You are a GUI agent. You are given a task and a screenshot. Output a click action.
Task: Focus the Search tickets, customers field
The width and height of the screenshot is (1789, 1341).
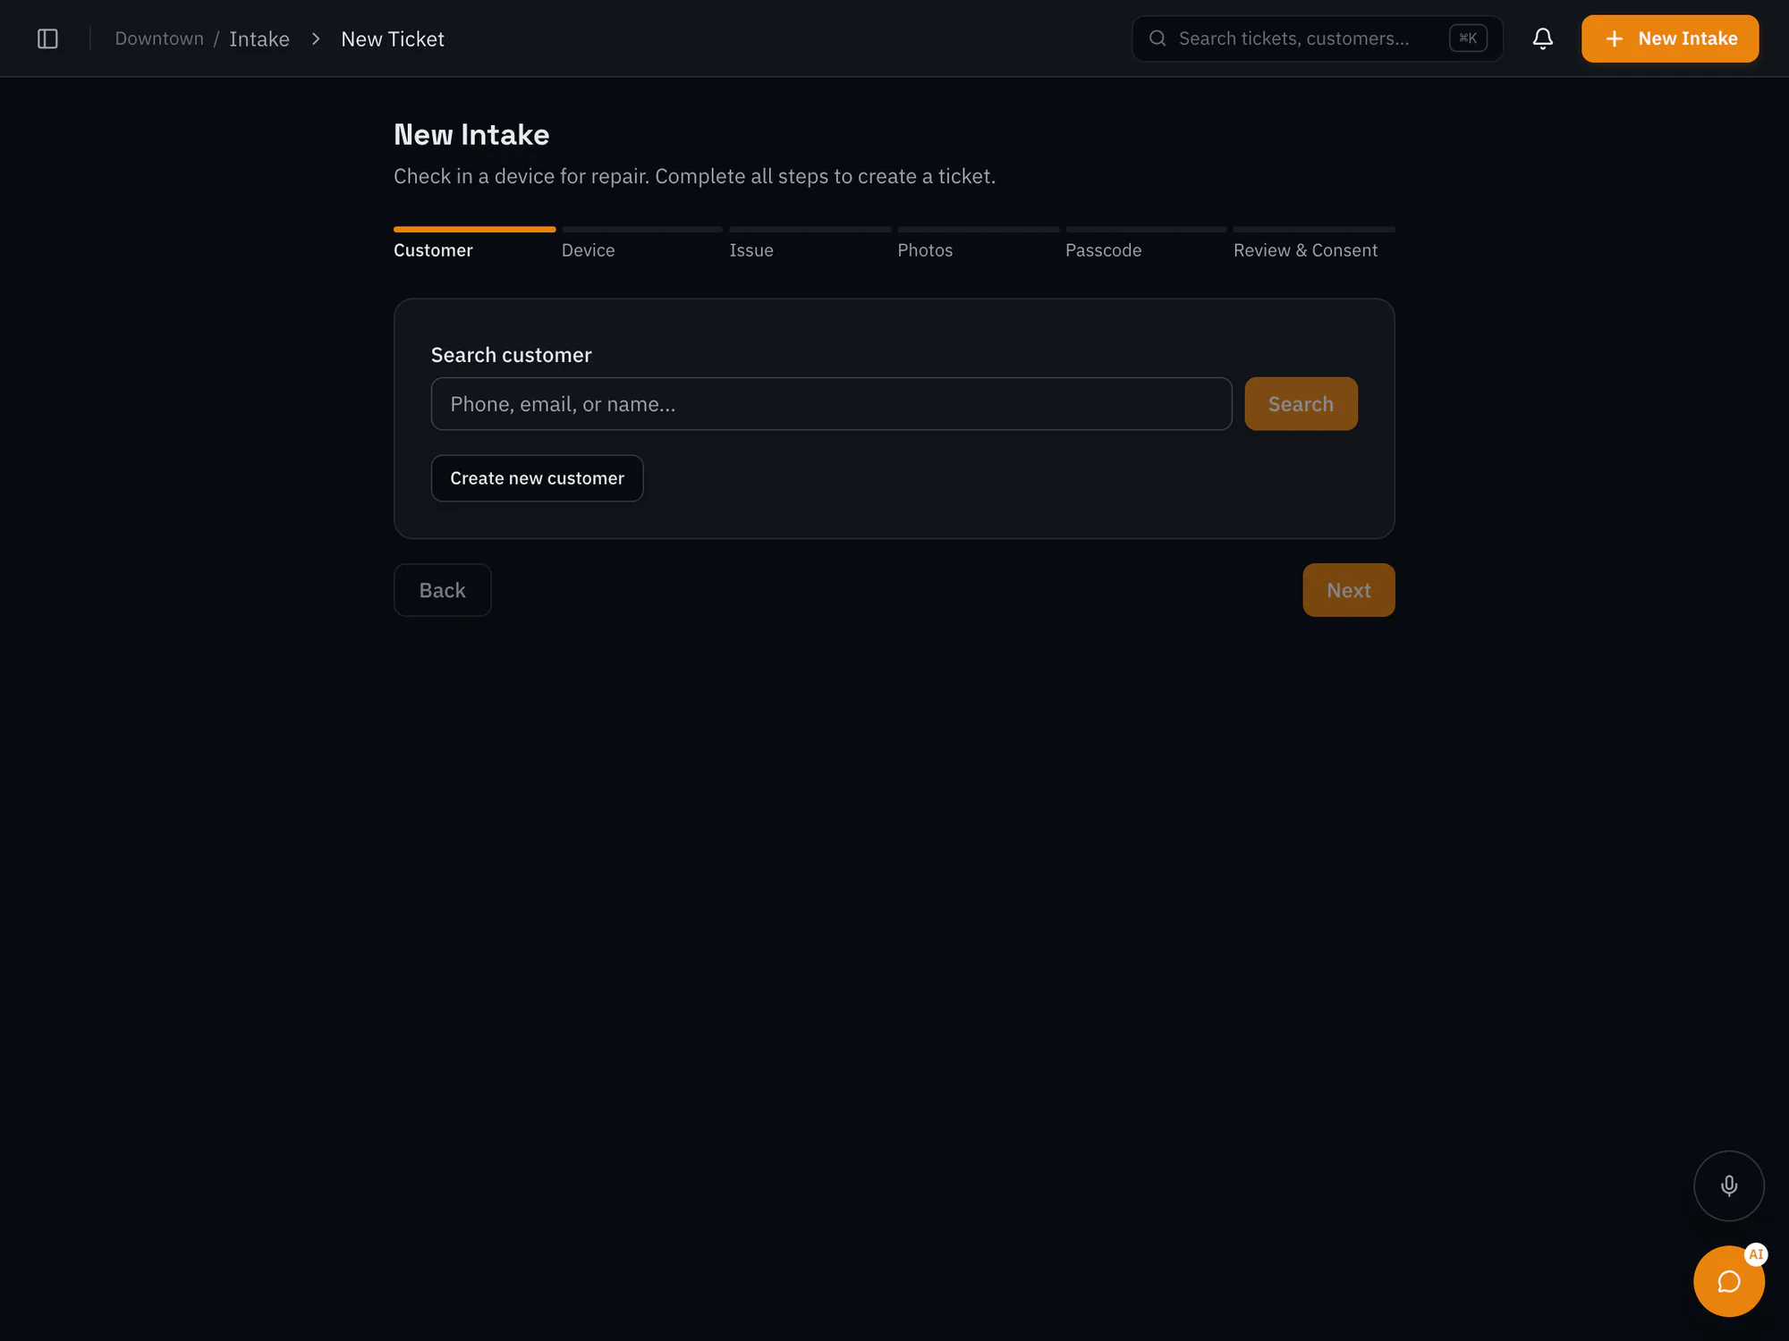pyautogui.click(x=1317, y=38)
